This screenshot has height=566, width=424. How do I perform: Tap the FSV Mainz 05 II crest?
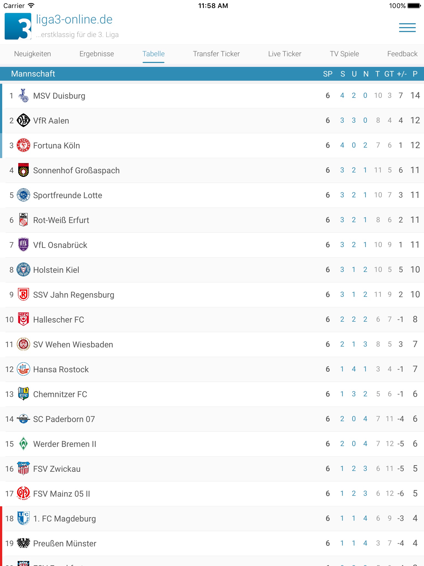pos(23,494)
